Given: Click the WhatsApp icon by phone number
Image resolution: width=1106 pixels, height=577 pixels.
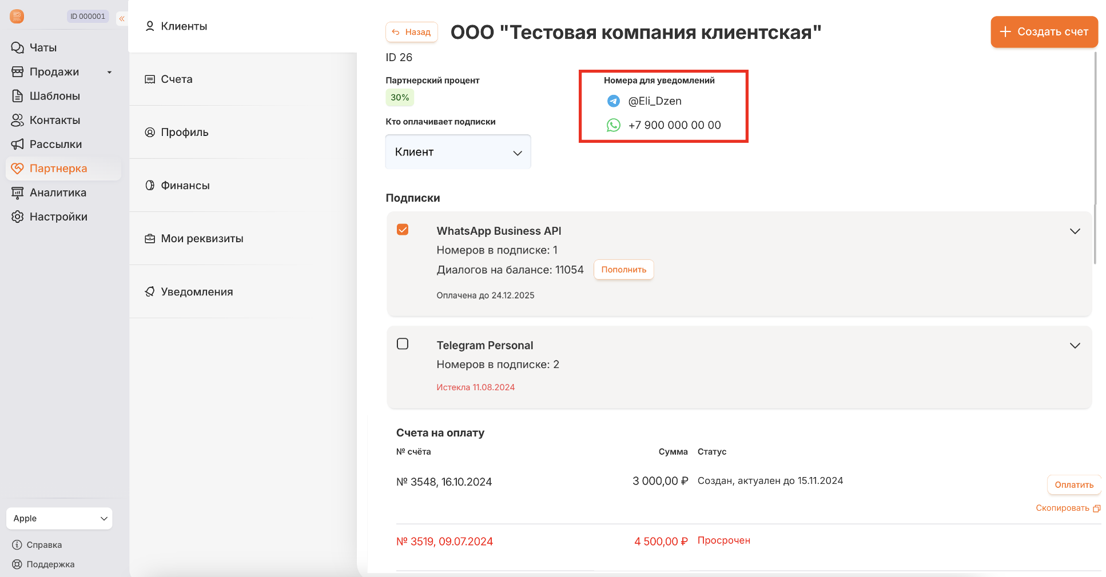Looking at the screenshot, I should (613, 125).
